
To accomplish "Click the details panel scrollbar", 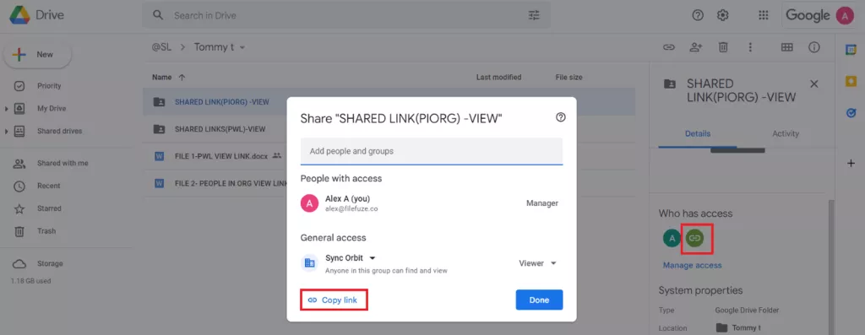I will [831, 267].
